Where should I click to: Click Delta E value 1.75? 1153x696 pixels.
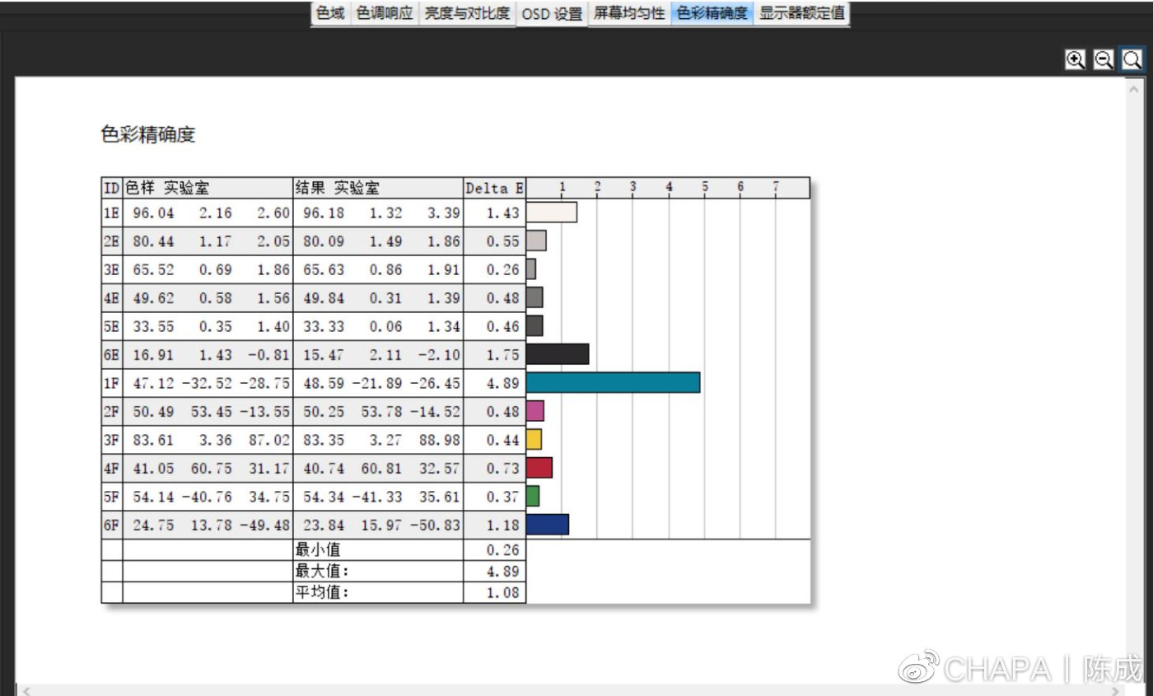pos(503,355)
